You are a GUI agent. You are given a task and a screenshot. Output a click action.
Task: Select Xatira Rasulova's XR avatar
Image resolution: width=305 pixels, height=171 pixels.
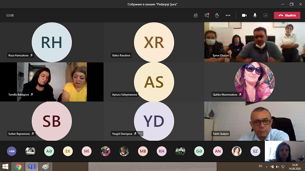click(154, 42)
